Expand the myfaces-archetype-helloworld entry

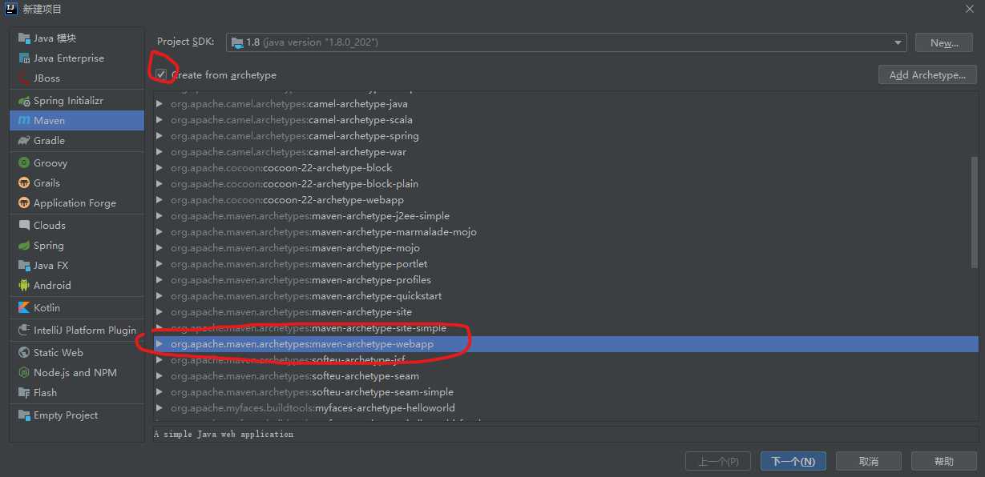click(159, 408)
